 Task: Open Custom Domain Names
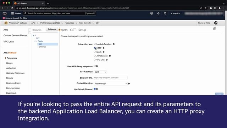coord(15,36)
